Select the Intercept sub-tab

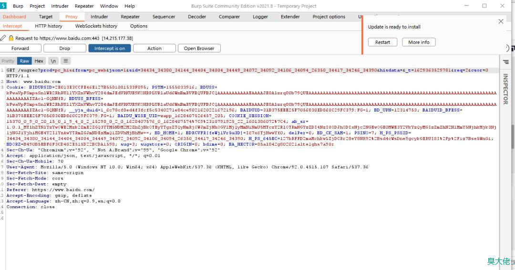click(12, 26)
